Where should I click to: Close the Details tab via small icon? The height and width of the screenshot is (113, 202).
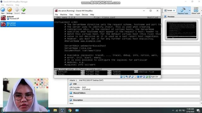174,10
